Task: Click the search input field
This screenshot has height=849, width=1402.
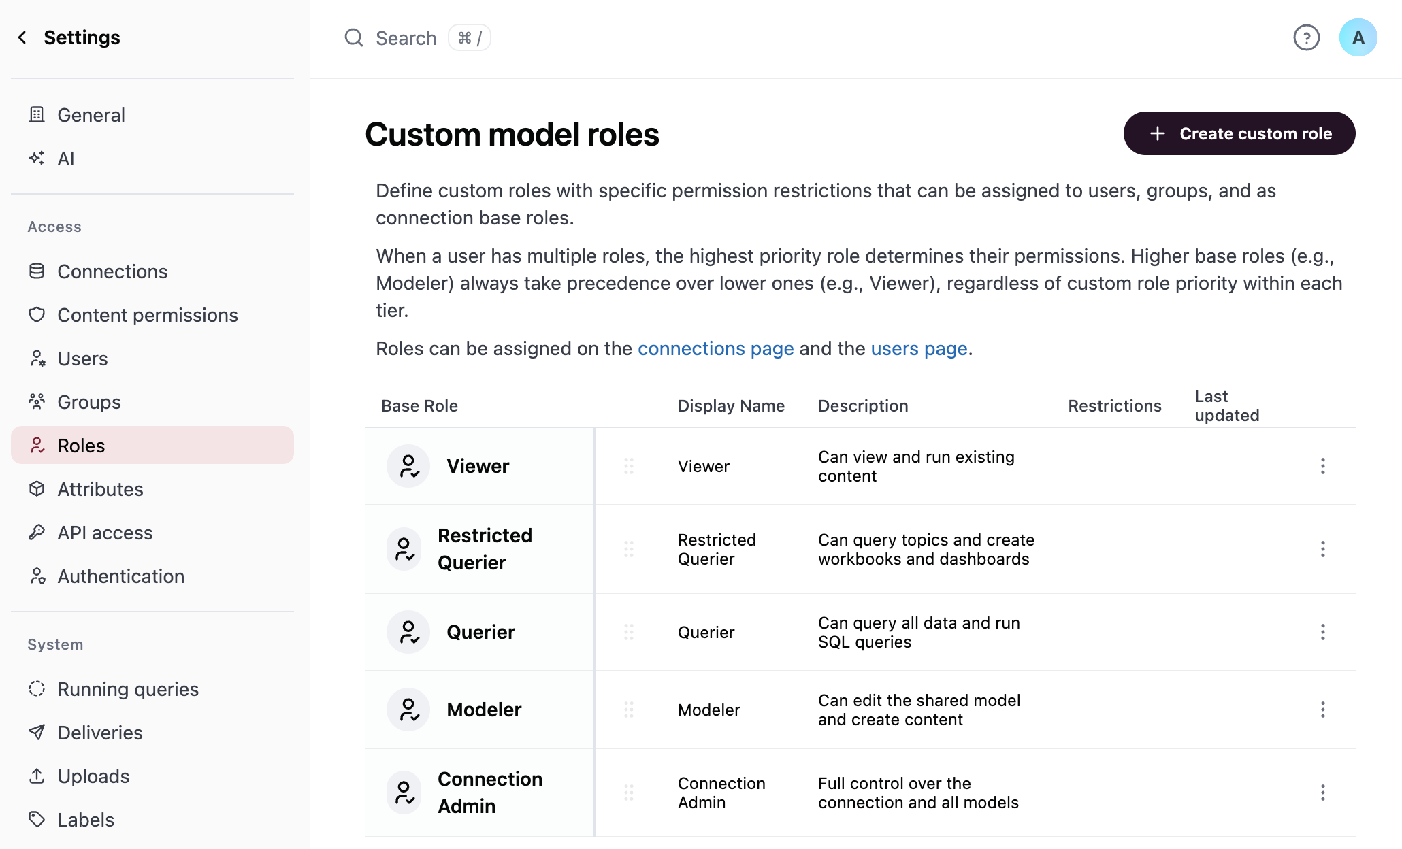Action: tap(406, 37)
